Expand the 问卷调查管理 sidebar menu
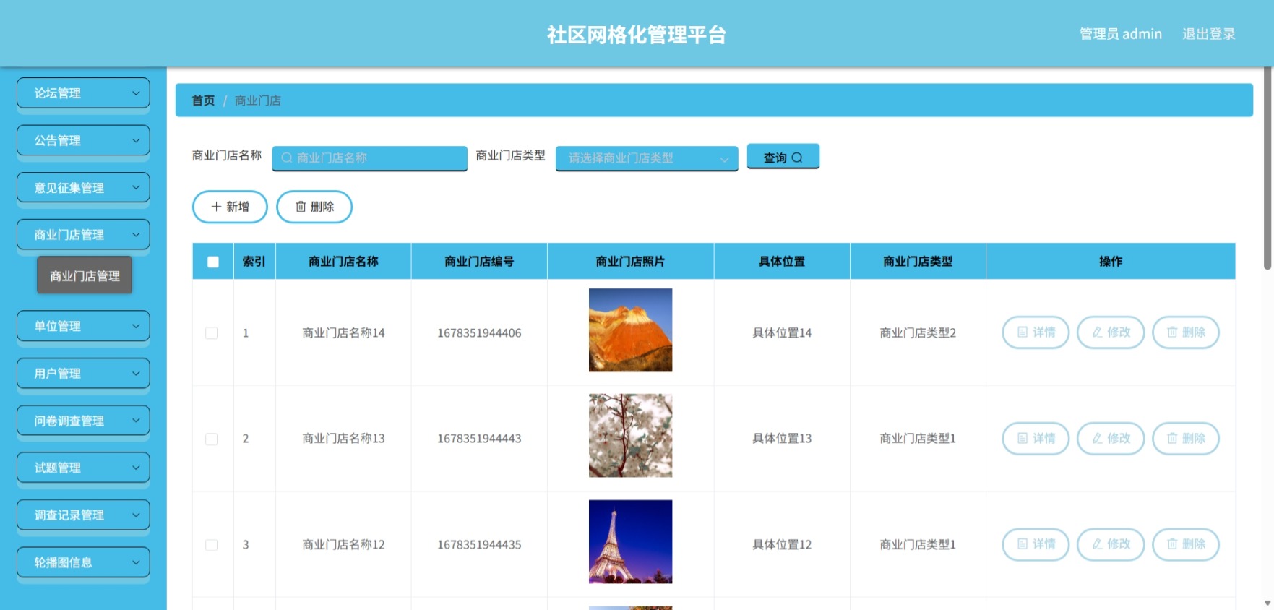 (x=83, y=421)
